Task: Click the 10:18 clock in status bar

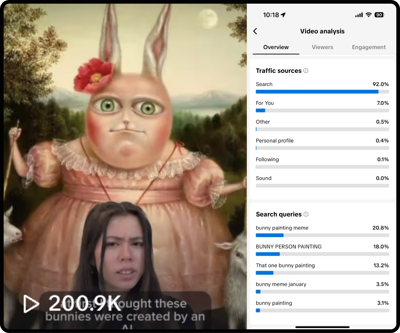Action: tap(271, 15)
